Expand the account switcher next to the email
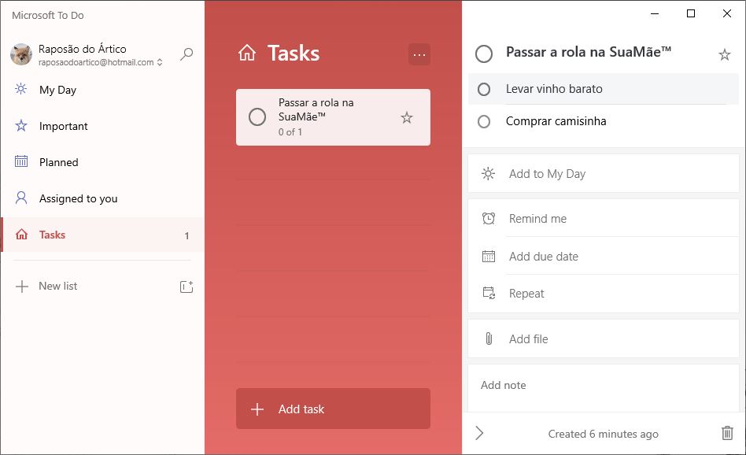 [160, 62]
